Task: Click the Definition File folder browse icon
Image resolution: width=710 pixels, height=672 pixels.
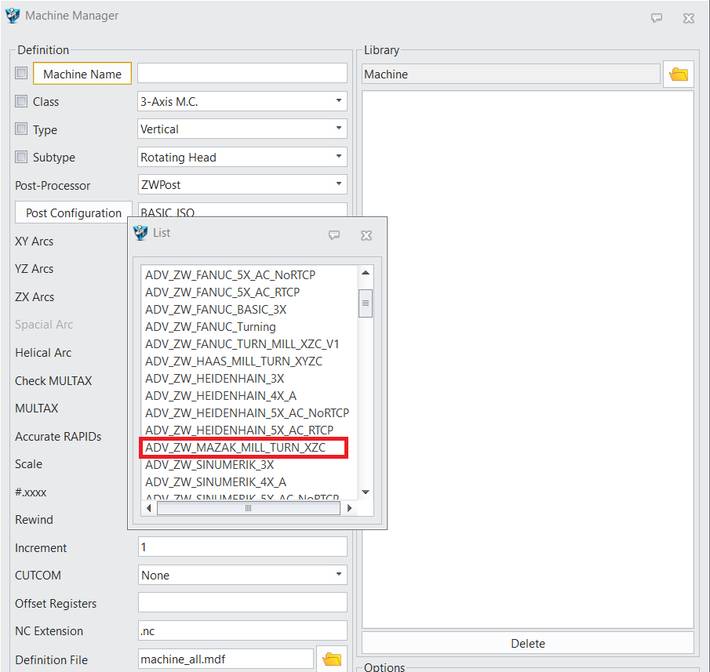Action: 332,659
